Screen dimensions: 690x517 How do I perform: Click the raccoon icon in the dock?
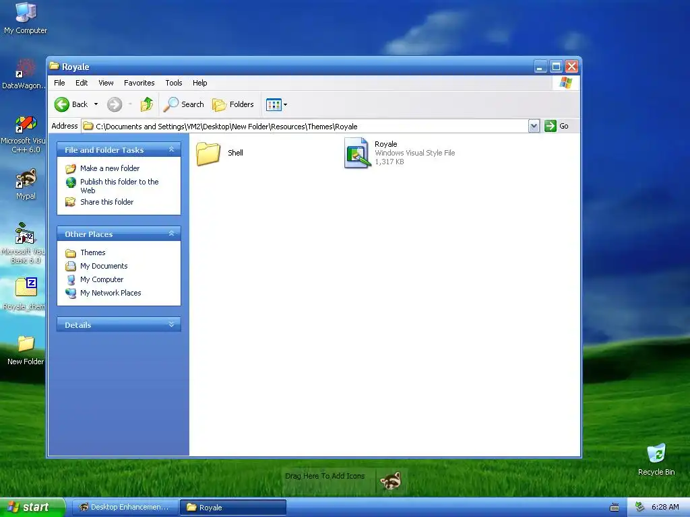pyautogui.click(x=390, y=480)
